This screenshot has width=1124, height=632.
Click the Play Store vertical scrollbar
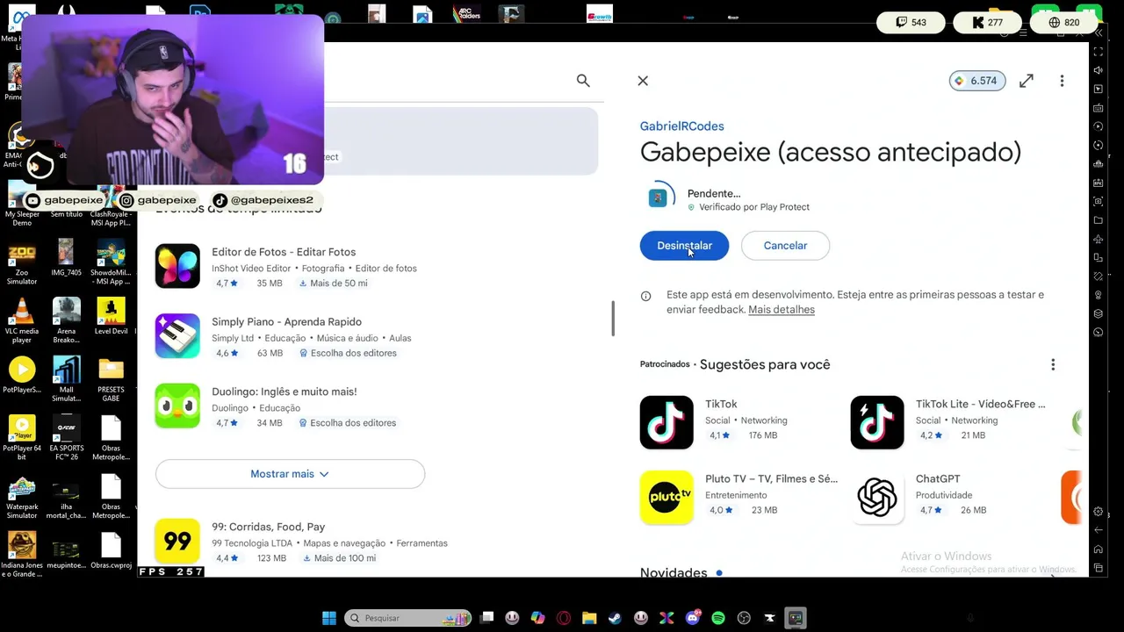coord(613,318)
